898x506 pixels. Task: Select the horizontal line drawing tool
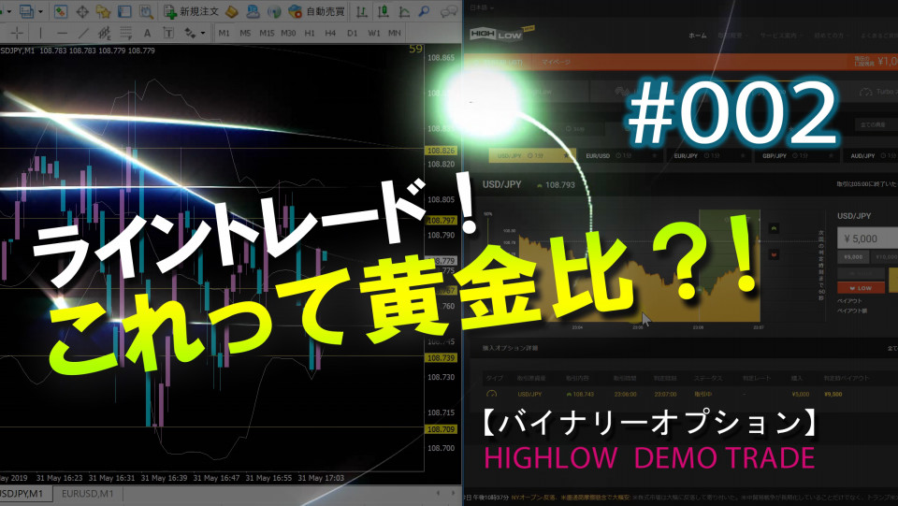(62, 33)
